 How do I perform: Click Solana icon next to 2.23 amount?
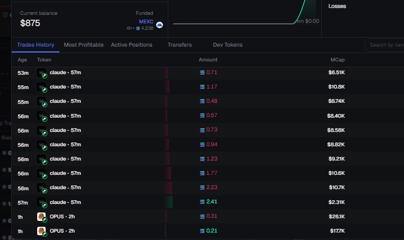[202, 188]
